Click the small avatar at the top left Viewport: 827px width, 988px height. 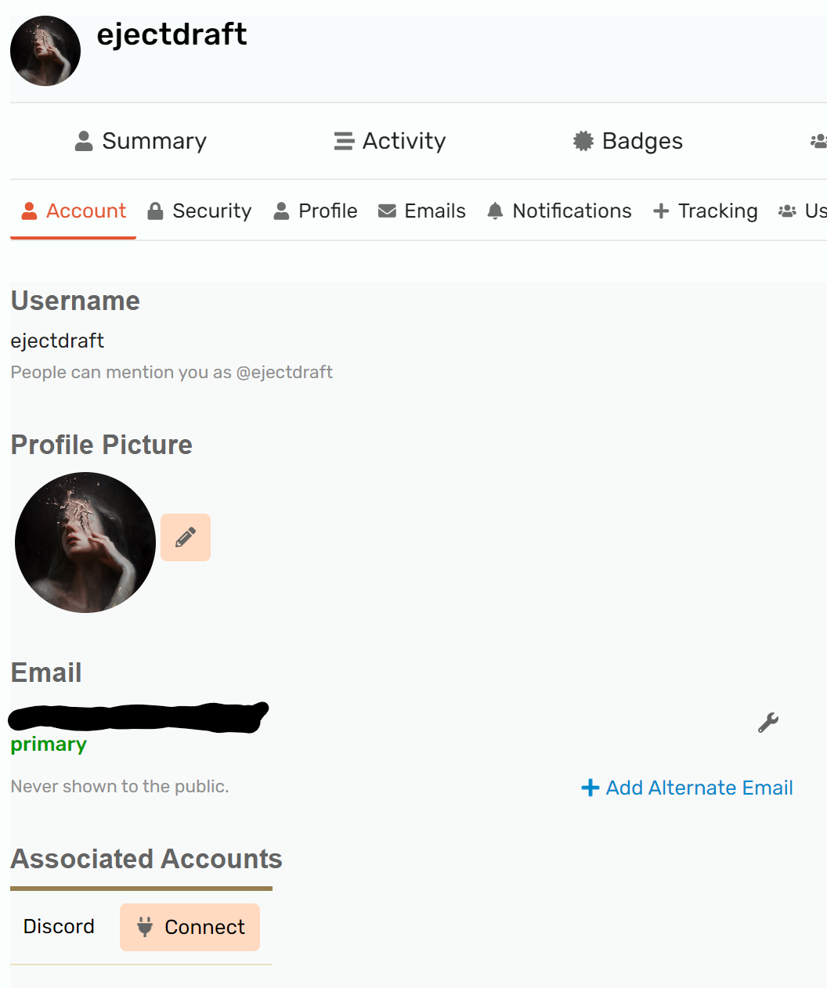click(45, 51)
